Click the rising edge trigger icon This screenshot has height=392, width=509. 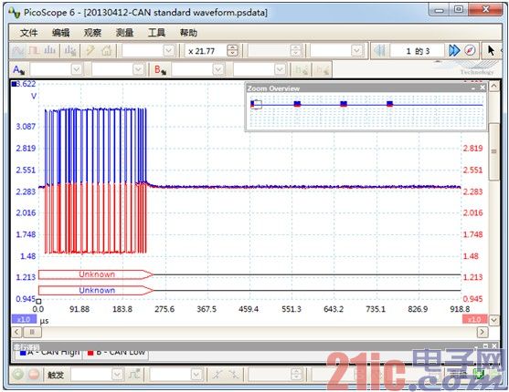coord(217,375)
